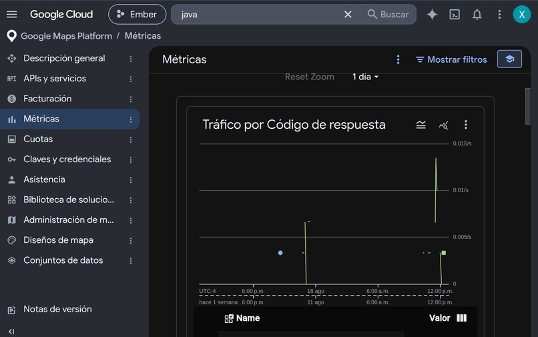Viewport: 538px width, 337px height.
Task: Open Asistencia in the sidebar
Action: 44,180
